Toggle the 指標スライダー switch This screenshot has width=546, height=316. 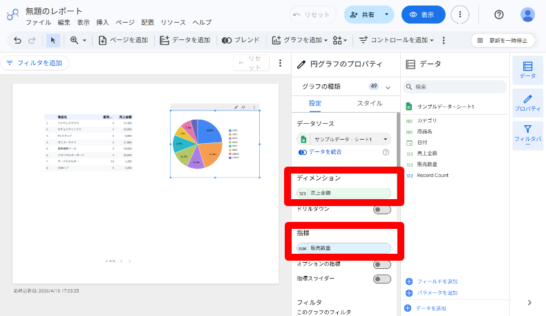(x=382, y=279)
